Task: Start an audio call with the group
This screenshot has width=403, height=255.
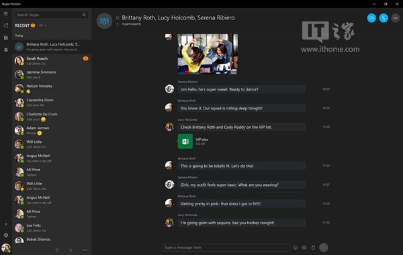Action: 384,18
